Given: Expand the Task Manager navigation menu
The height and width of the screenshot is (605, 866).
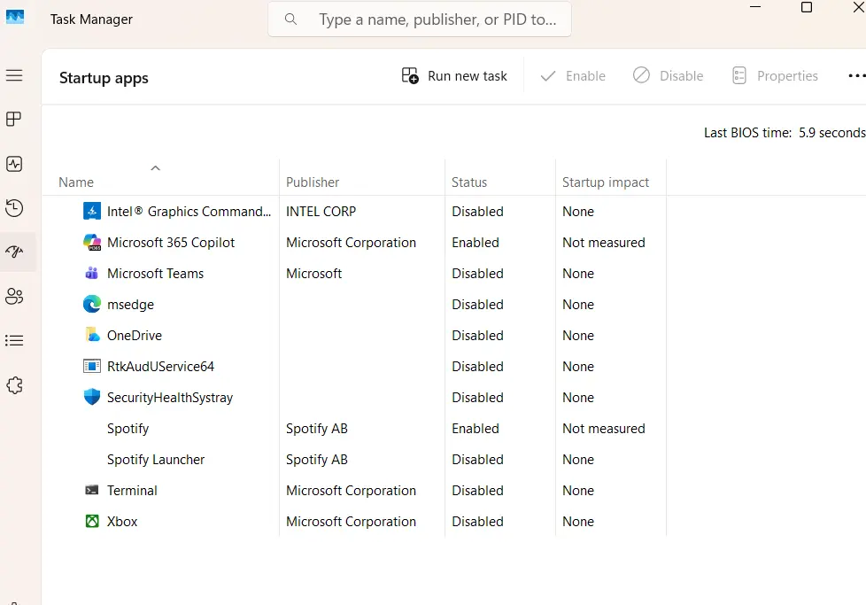Looking at the screenshot, I should pyautogui.click(x=14, y=75).
